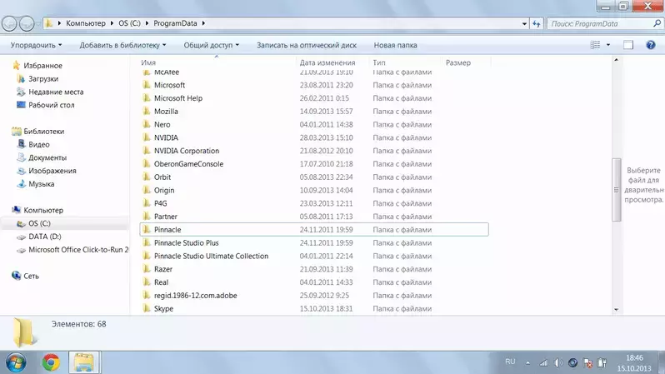Image resolution: width=665 pixels, height=374 pixels.
Task: Expand the arrow after ProgramData breadcrumb
Action: 203,23
